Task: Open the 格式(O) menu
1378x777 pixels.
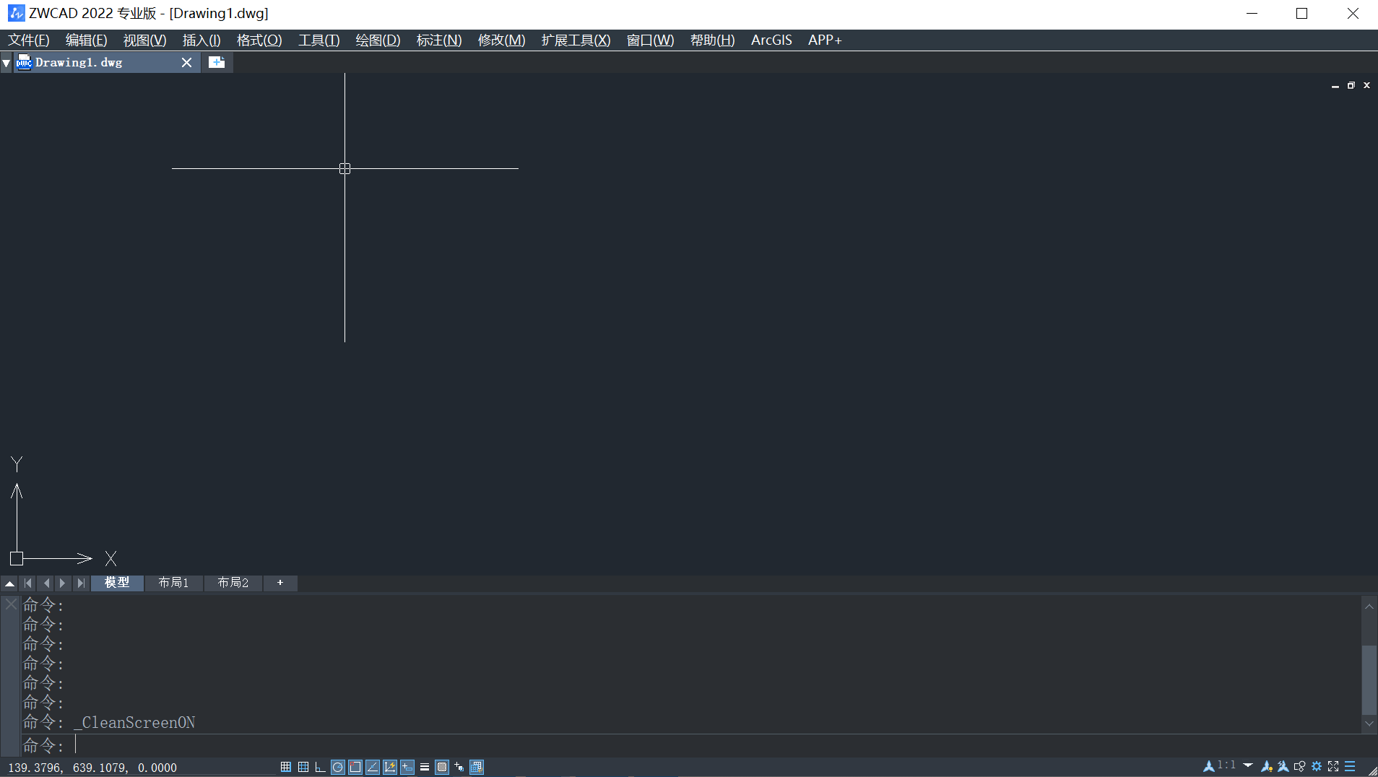Action: pyautogui.click(x=259, y=40)
